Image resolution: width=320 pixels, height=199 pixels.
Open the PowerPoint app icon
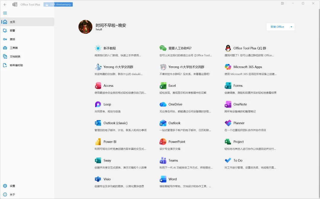[x=163, y=142]
